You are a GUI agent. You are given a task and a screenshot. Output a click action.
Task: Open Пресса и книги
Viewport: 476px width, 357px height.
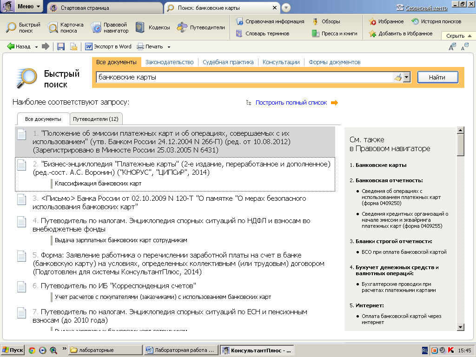click(335, 33)
